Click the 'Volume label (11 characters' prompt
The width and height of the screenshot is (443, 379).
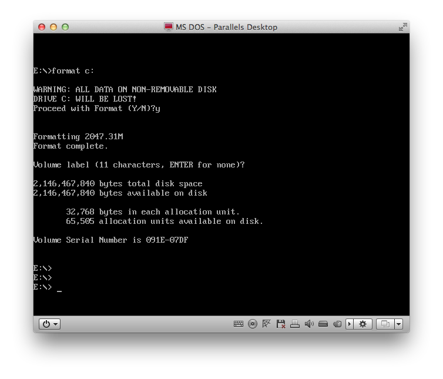[139, 165]
